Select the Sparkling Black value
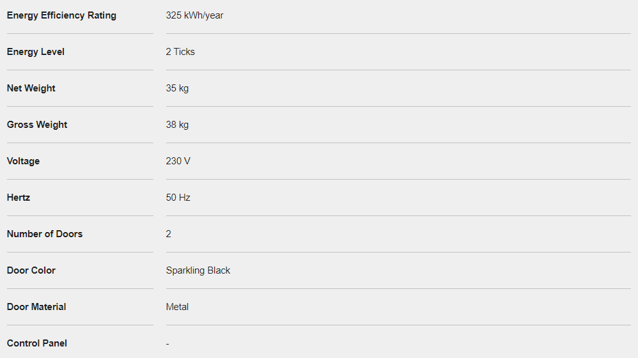This screenshot has width=638, height=358. [198, 270]
